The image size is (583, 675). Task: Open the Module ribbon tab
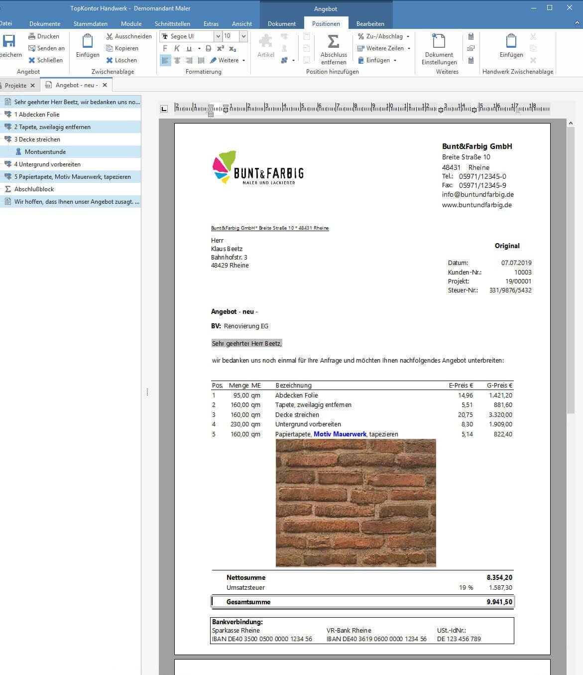pos(131,23)
